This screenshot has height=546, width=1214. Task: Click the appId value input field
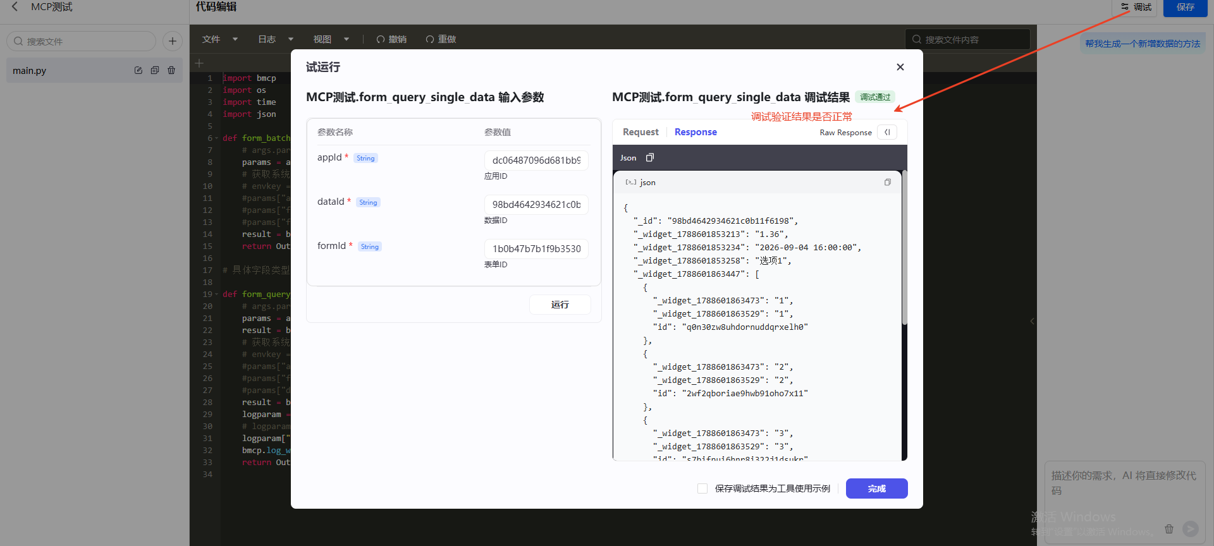pos(536,161)
